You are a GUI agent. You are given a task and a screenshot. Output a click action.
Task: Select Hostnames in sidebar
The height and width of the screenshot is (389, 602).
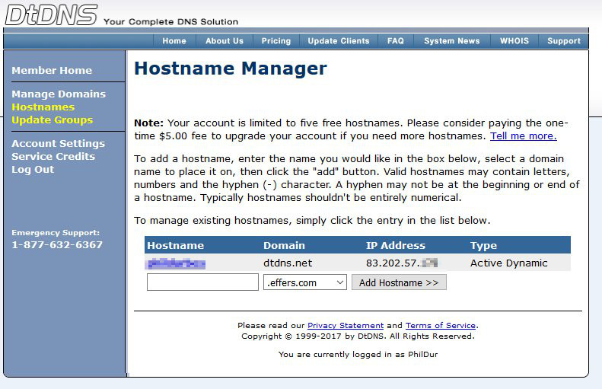coord(43,107)
